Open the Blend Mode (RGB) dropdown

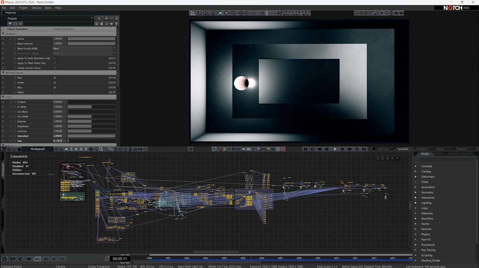pyautogui.click(x=84, y=48)
